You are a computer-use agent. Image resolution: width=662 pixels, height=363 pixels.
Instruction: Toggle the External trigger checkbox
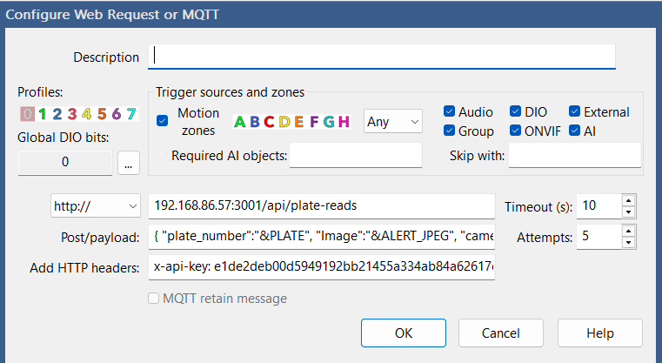click(x=575, y=111)
